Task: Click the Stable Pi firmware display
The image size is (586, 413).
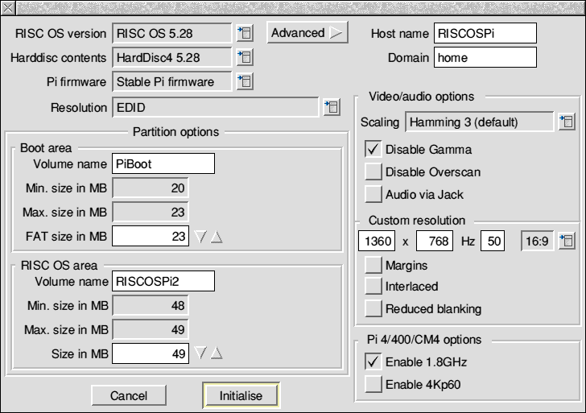Action: point(172,81)
